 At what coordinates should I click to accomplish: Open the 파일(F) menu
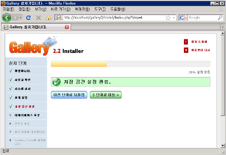coord(8,9)
